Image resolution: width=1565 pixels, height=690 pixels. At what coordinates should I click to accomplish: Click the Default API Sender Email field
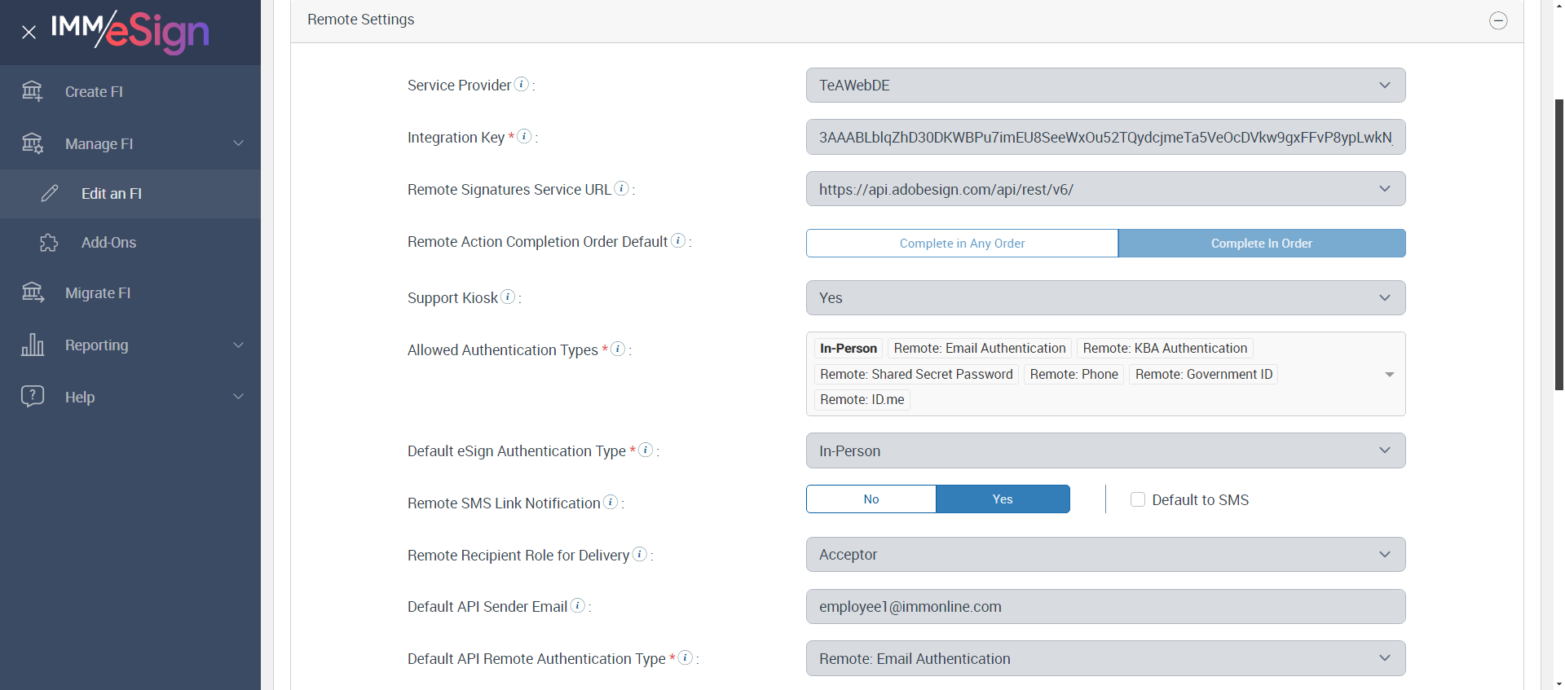[x=1105, y=607]
